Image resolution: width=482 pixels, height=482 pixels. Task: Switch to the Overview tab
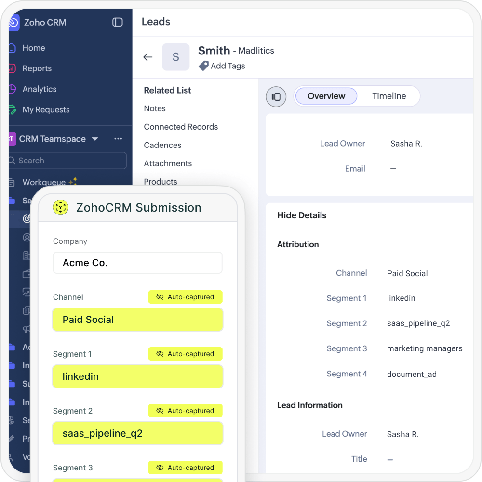(326, 96)
